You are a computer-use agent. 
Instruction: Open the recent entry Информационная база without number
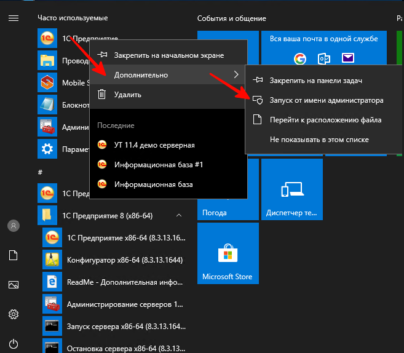pyautogui.click(x=168, y=184)
